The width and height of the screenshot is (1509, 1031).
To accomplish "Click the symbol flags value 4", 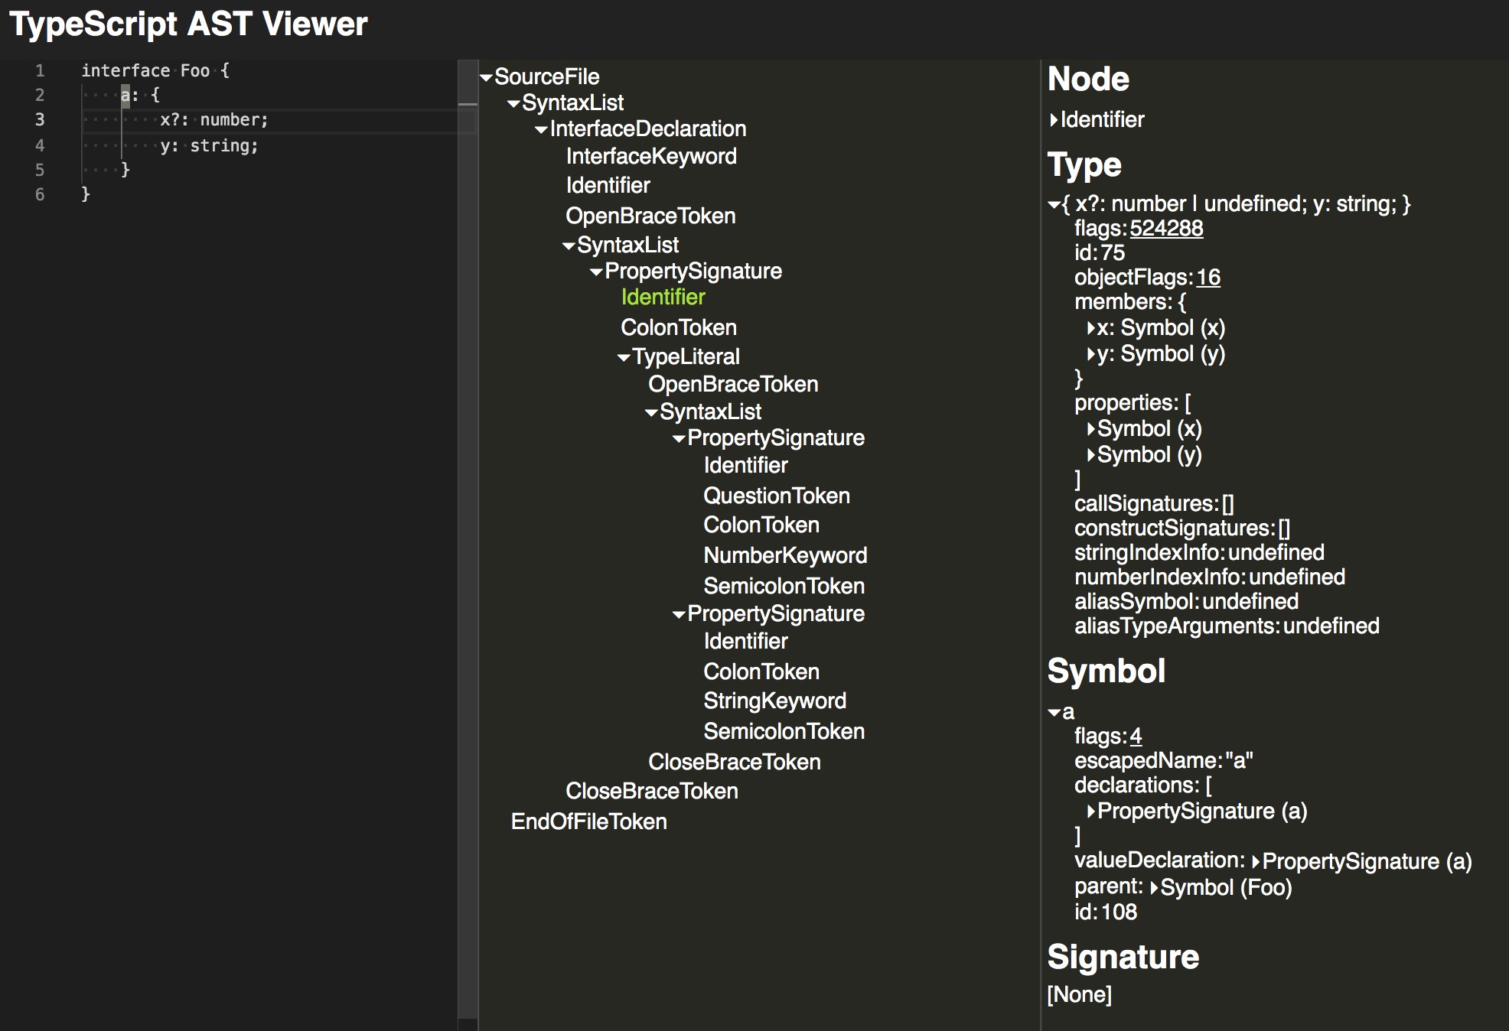I will coord(1135,737).
